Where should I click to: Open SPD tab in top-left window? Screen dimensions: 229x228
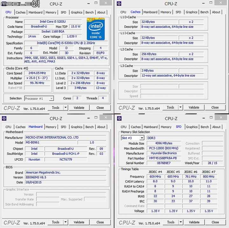click(63, 12)
